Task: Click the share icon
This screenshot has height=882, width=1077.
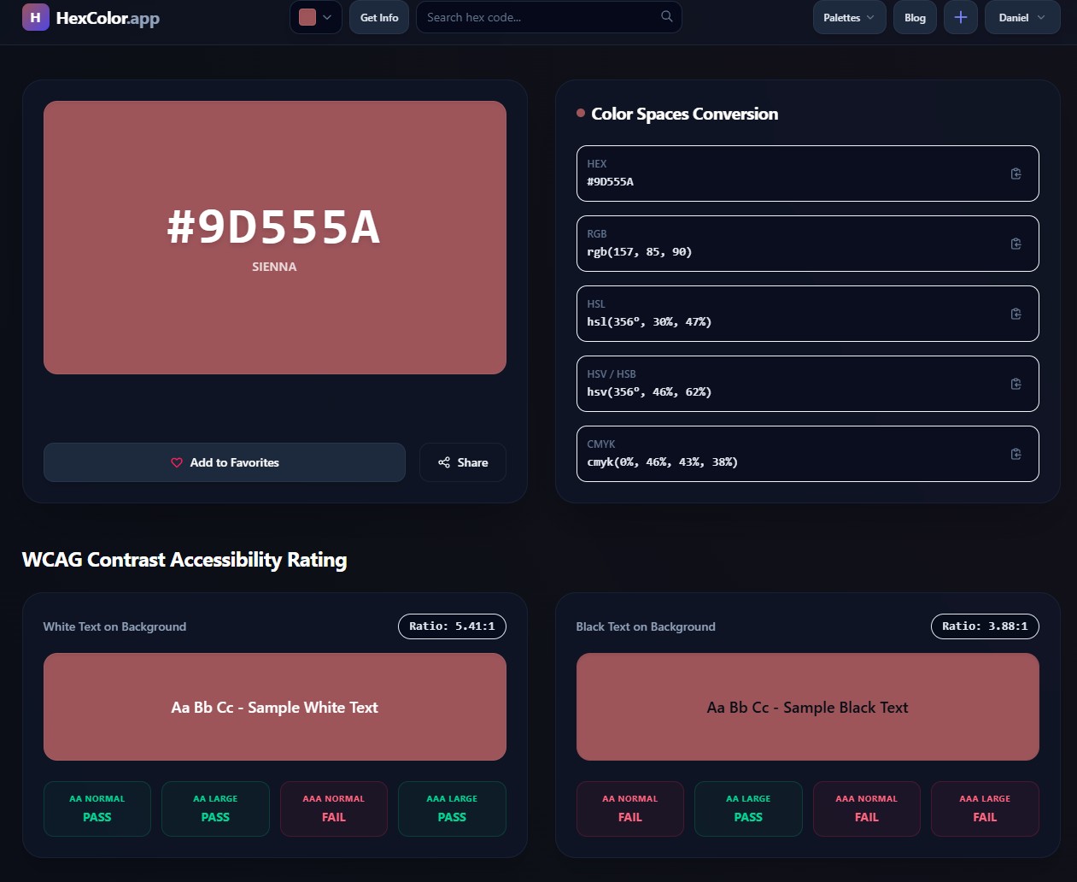Action: point(444,462)
